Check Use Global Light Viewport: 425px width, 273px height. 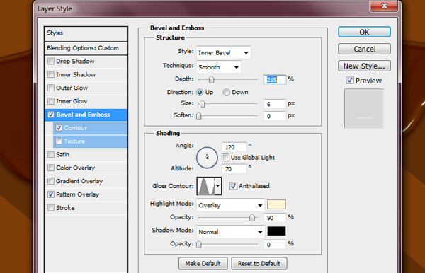[x=225, y=158]
